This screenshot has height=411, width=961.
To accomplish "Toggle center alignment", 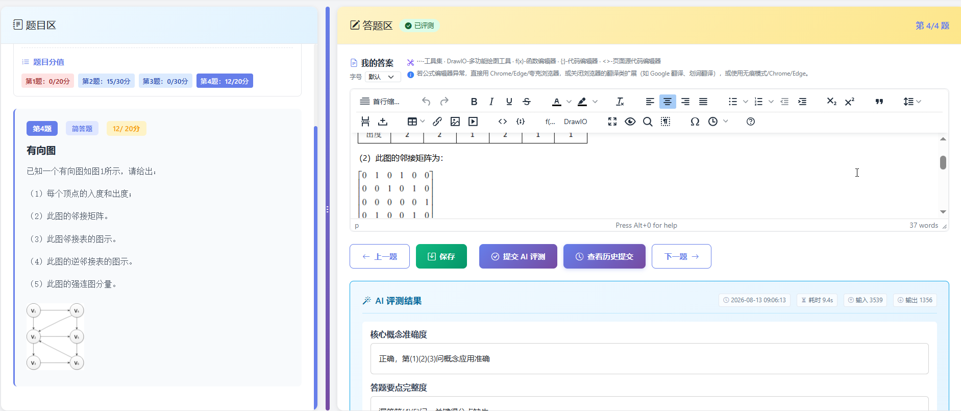I will coord(668,102).
